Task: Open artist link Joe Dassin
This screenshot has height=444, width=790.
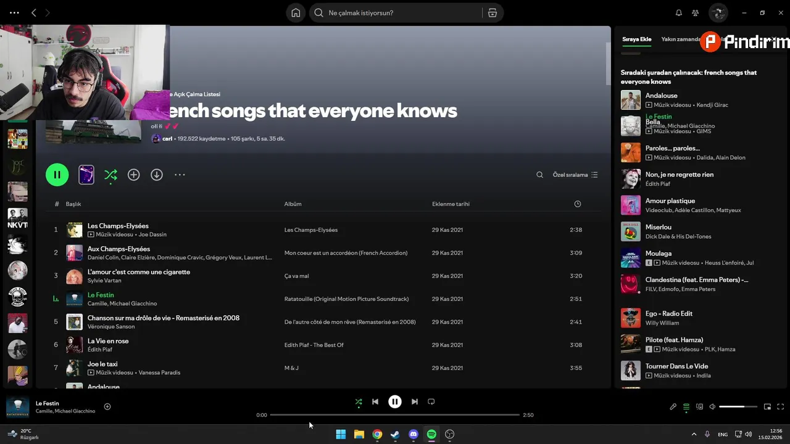Action: pyautogui.click(x=152, y=234)
